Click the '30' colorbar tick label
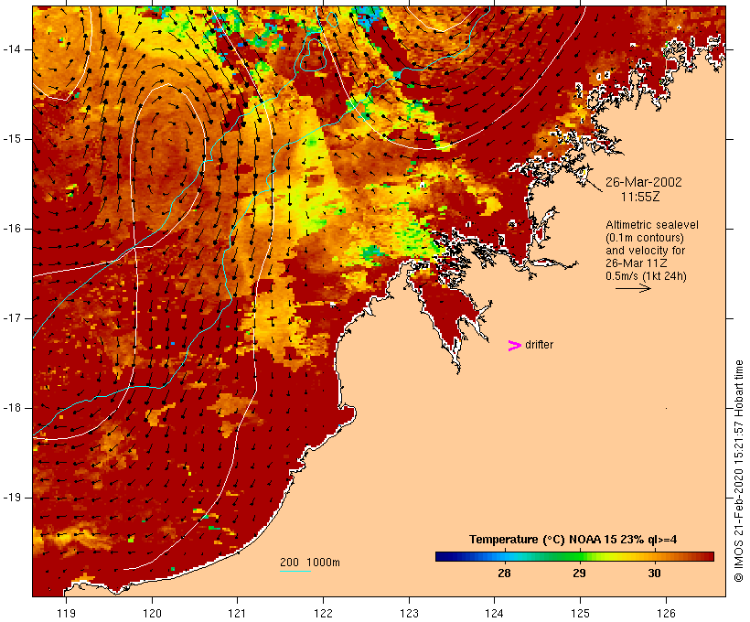Screen dimensions: 750x622 654,574
